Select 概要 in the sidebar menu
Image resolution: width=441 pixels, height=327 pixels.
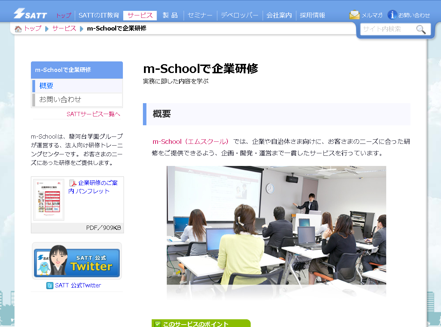click(77, 86)
